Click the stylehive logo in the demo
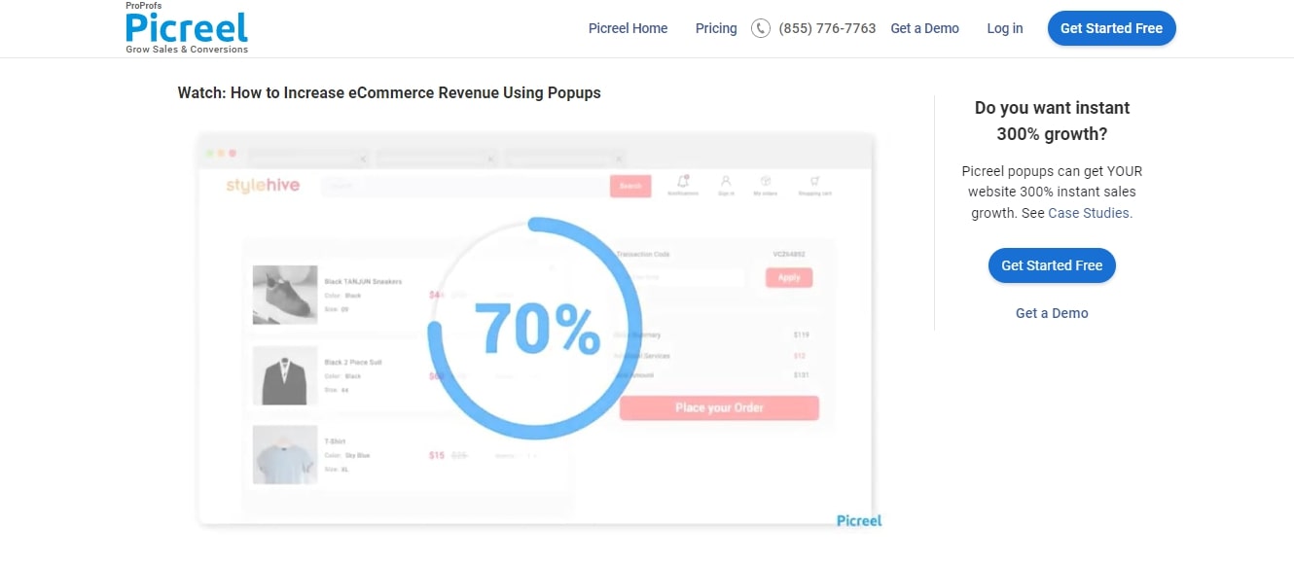 pyautogui.click(x=261, y=184)
